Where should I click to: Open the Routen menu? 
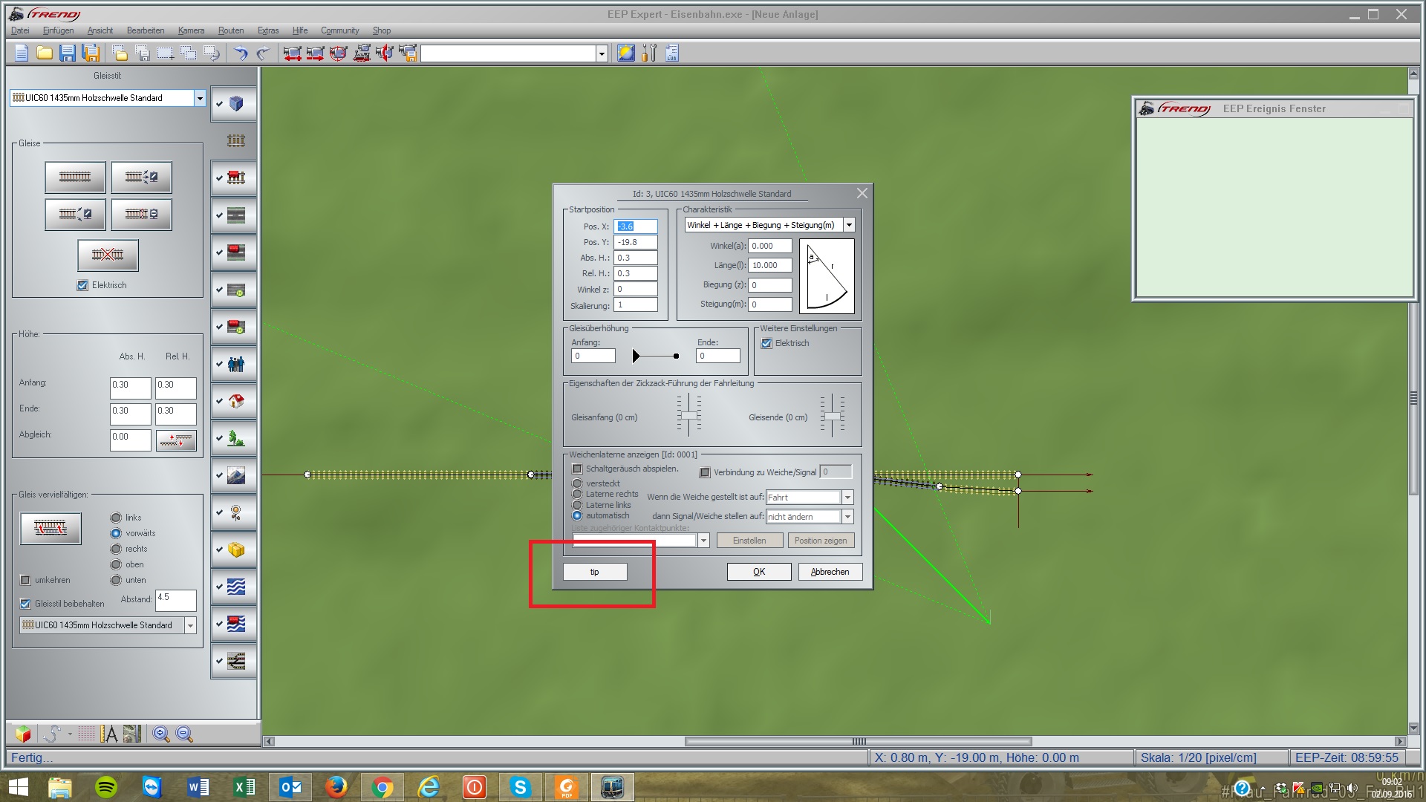point(230,30)
